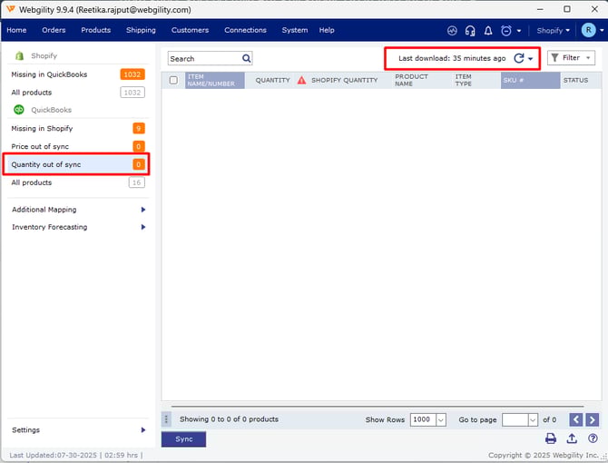Open the Connections menu
Viewport: 608px width, 463px height.
click(245, 30)
